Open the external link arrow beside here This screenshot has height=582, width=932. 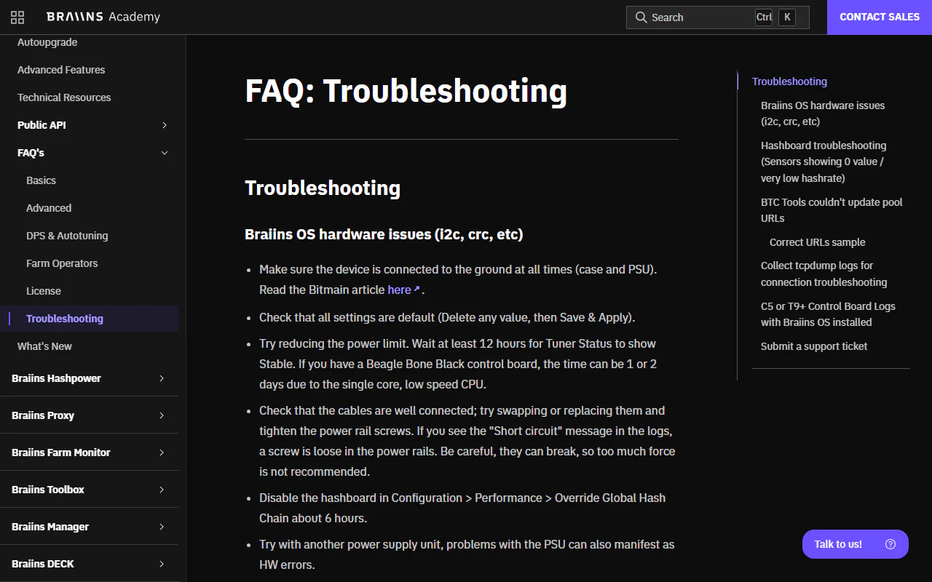[416, 290]
